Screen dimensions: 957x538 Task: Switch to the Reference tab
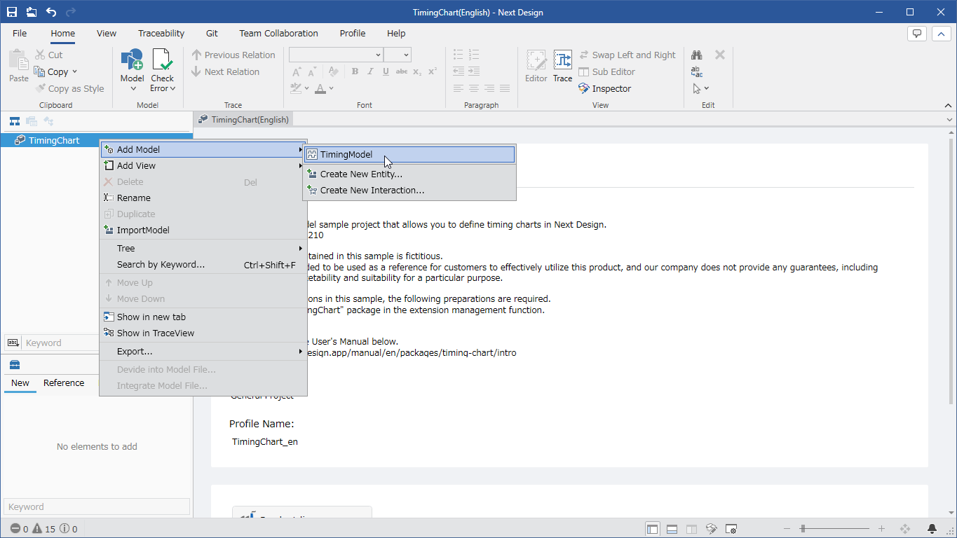click(x=64, y=382)
